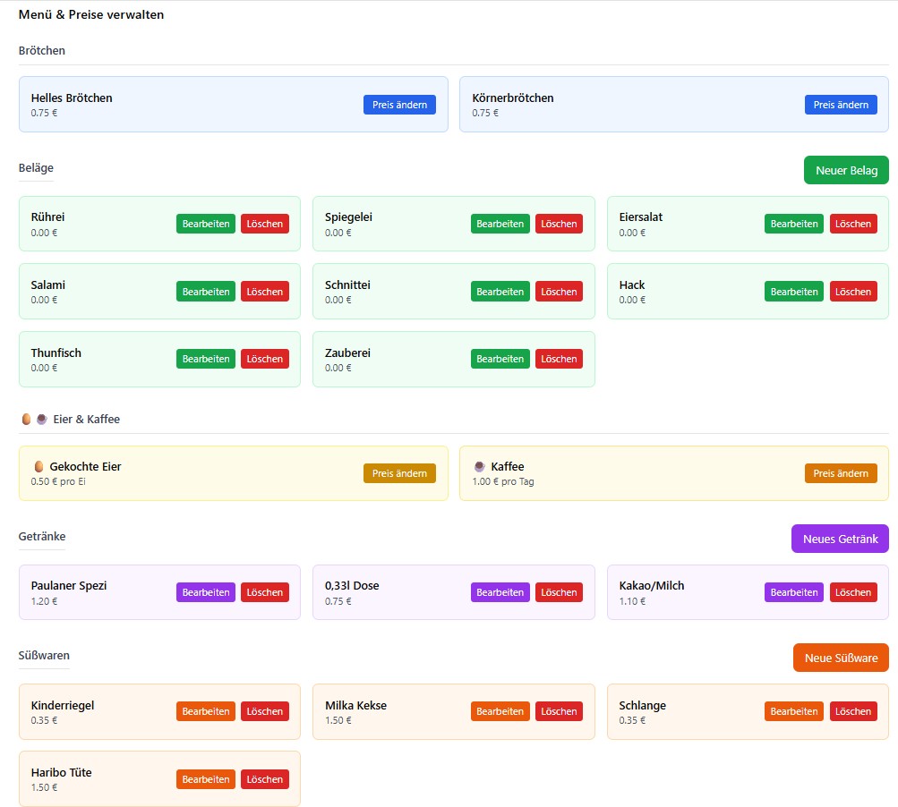Delete the Haribo Tüte item

(264, 779)
